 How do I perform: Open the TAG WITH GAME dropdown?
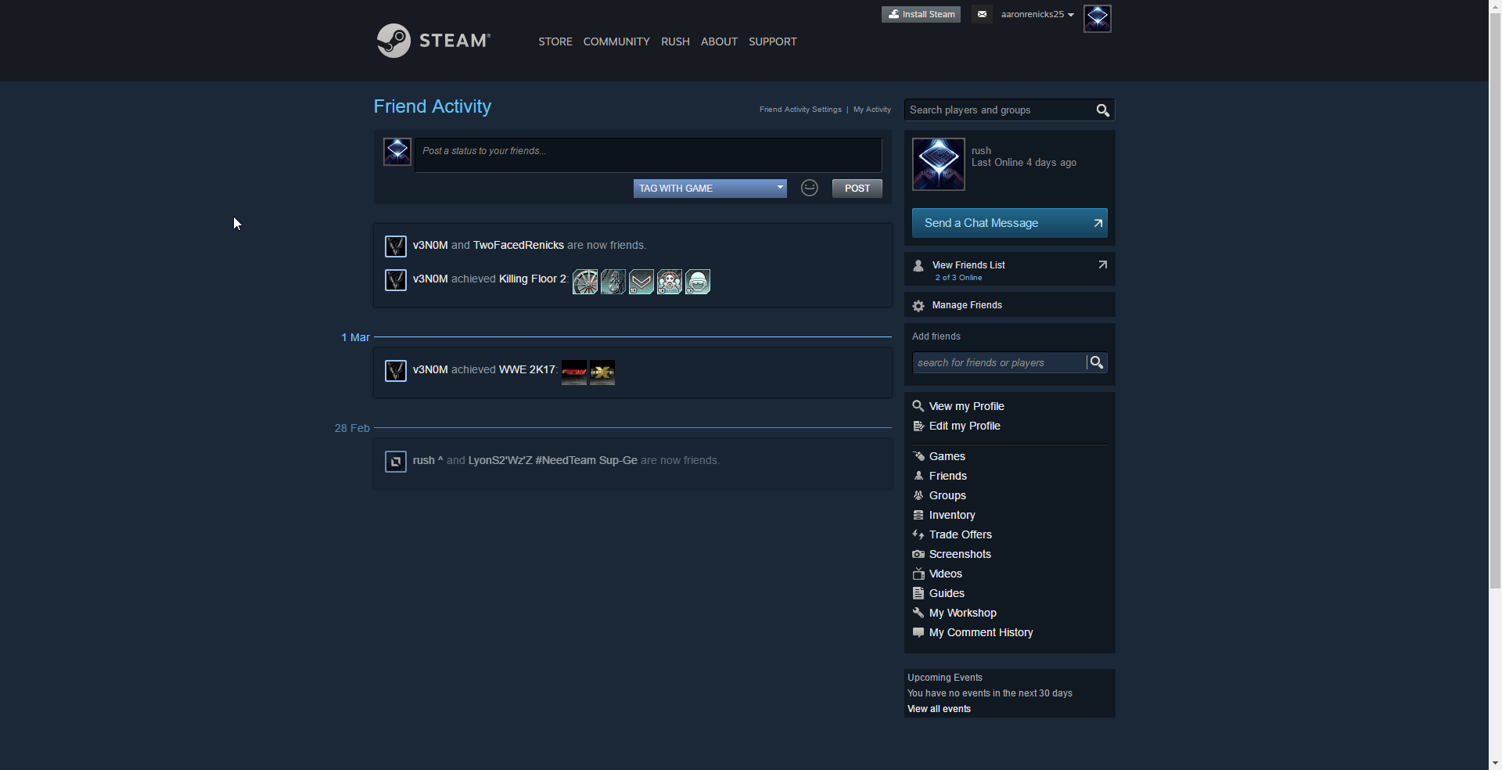[710, 189]
